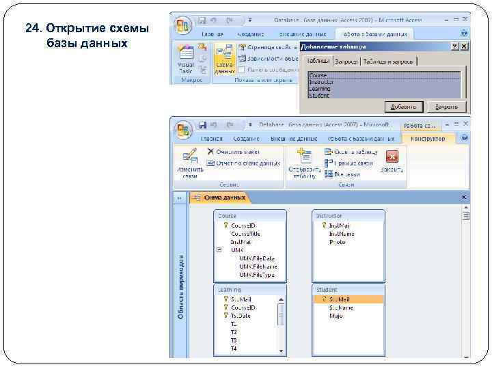This screenshot has height=369, width=492.
Task: Expand the navigation pane with double-arrow button
Action: [x=179, y=198]
